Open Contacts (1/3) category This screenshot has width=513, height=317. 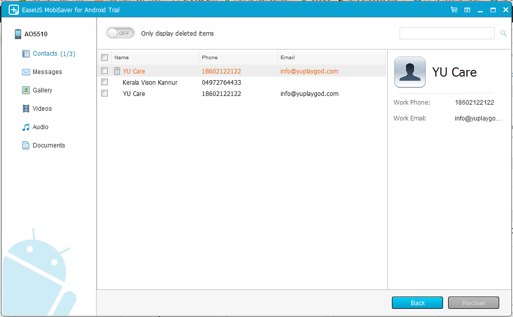pyautogui.click(x=54, y=54)
